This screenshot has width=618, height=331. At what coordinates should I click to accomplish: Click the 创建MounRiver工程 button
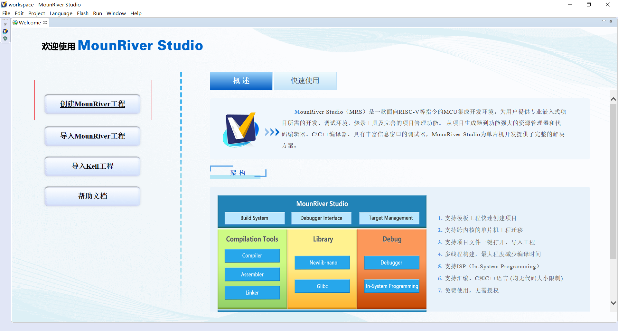tap(92, 104)
